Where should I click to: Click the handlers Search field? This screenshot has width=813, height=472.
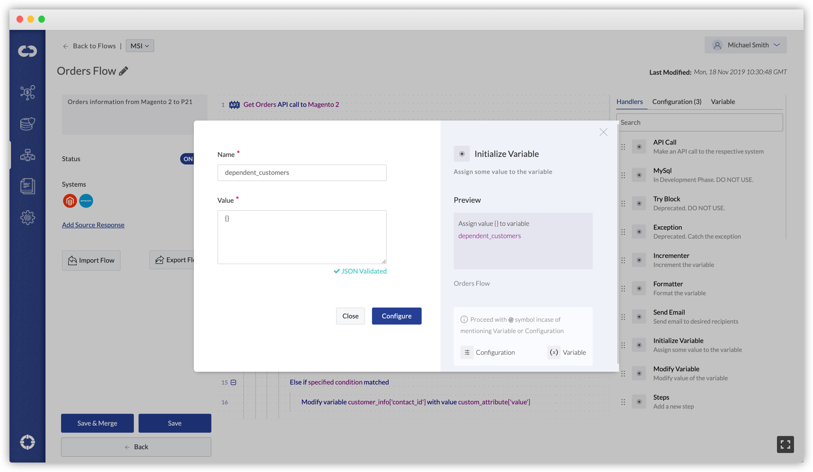point(700,122)
